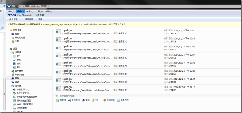This screenshot has height=113, width=242.
Task: Open the 編輯(E) menu
Action: (x=20, y=11)
